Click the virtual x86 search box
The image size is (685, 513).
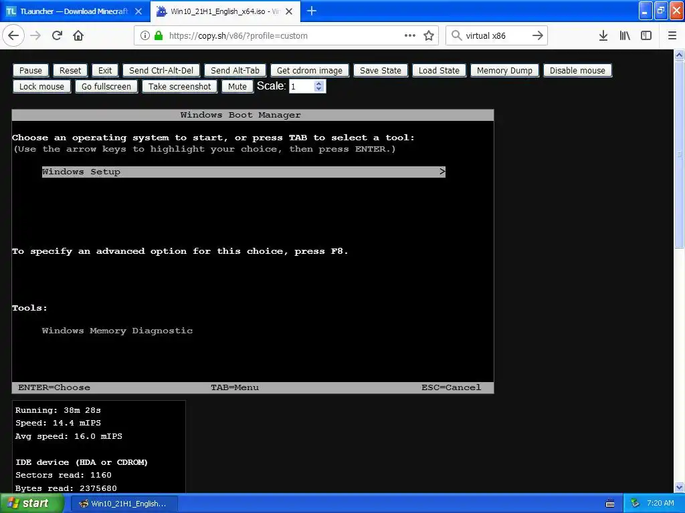(x=496, y=36)
